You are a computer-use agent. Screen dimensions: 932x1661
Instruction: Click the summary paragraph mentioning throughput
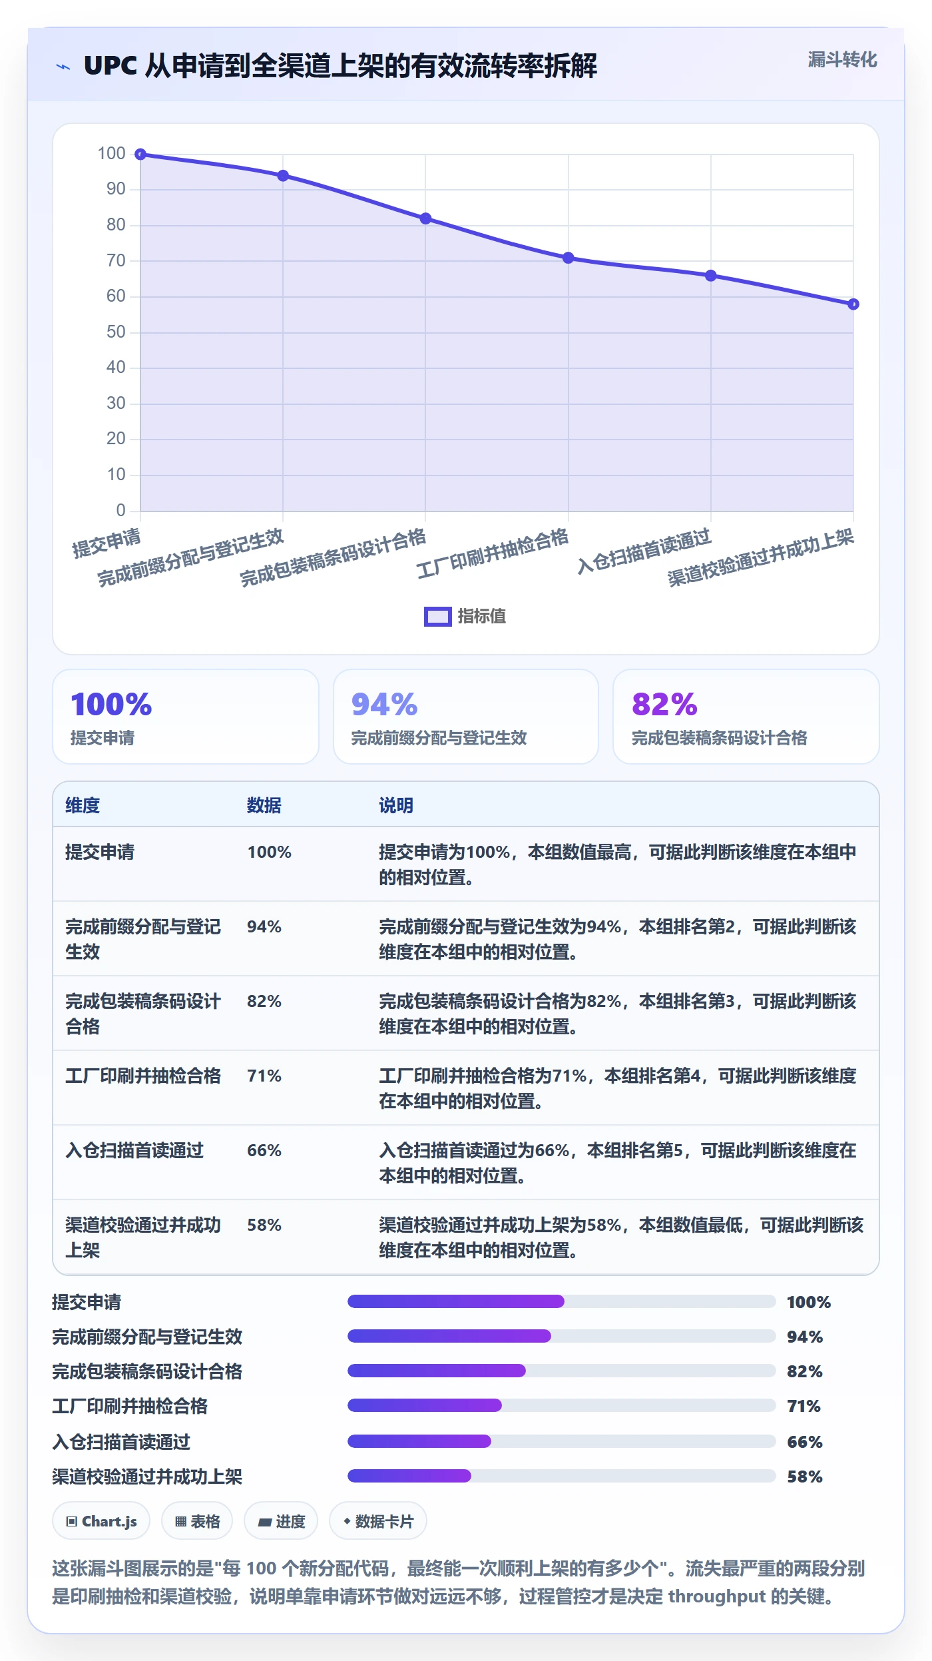point(458,1582)
